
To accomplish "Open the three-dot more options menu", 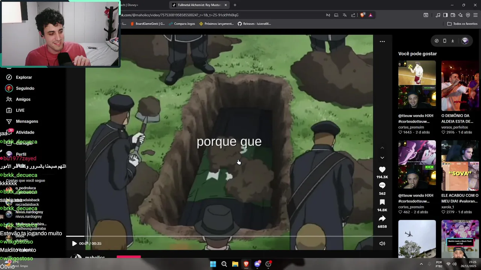I will 382,42.
